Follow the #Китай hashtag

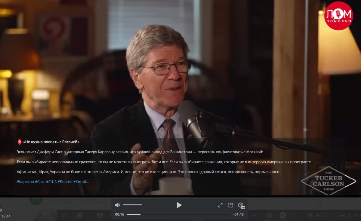(x=79, y=182)
